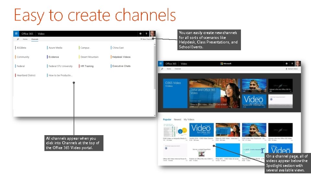Open How Much is Video Worth thumbnail
Screen dimensions: 311x175
pyautogui.click(x=254, y=150)
